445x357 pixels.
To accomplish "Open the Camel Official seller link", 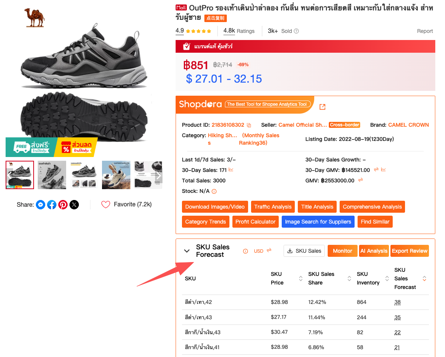I will click(x=303, y=125).
